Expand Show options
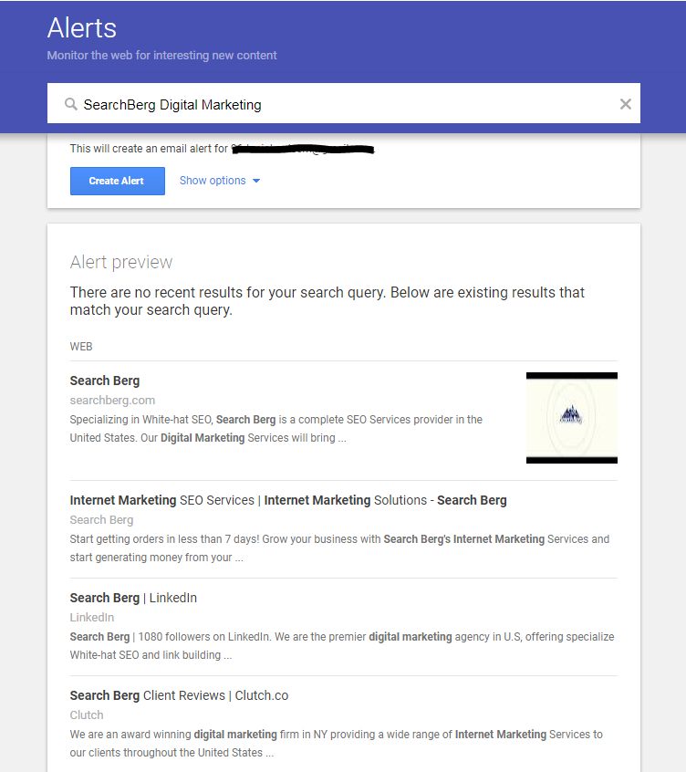Screen dimensions: 686x772 click(220, 181)
